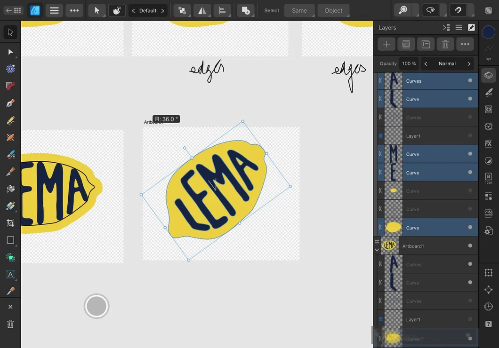Open the Layers studio icon
499x348 pixels.
click(x=489, y=75)
